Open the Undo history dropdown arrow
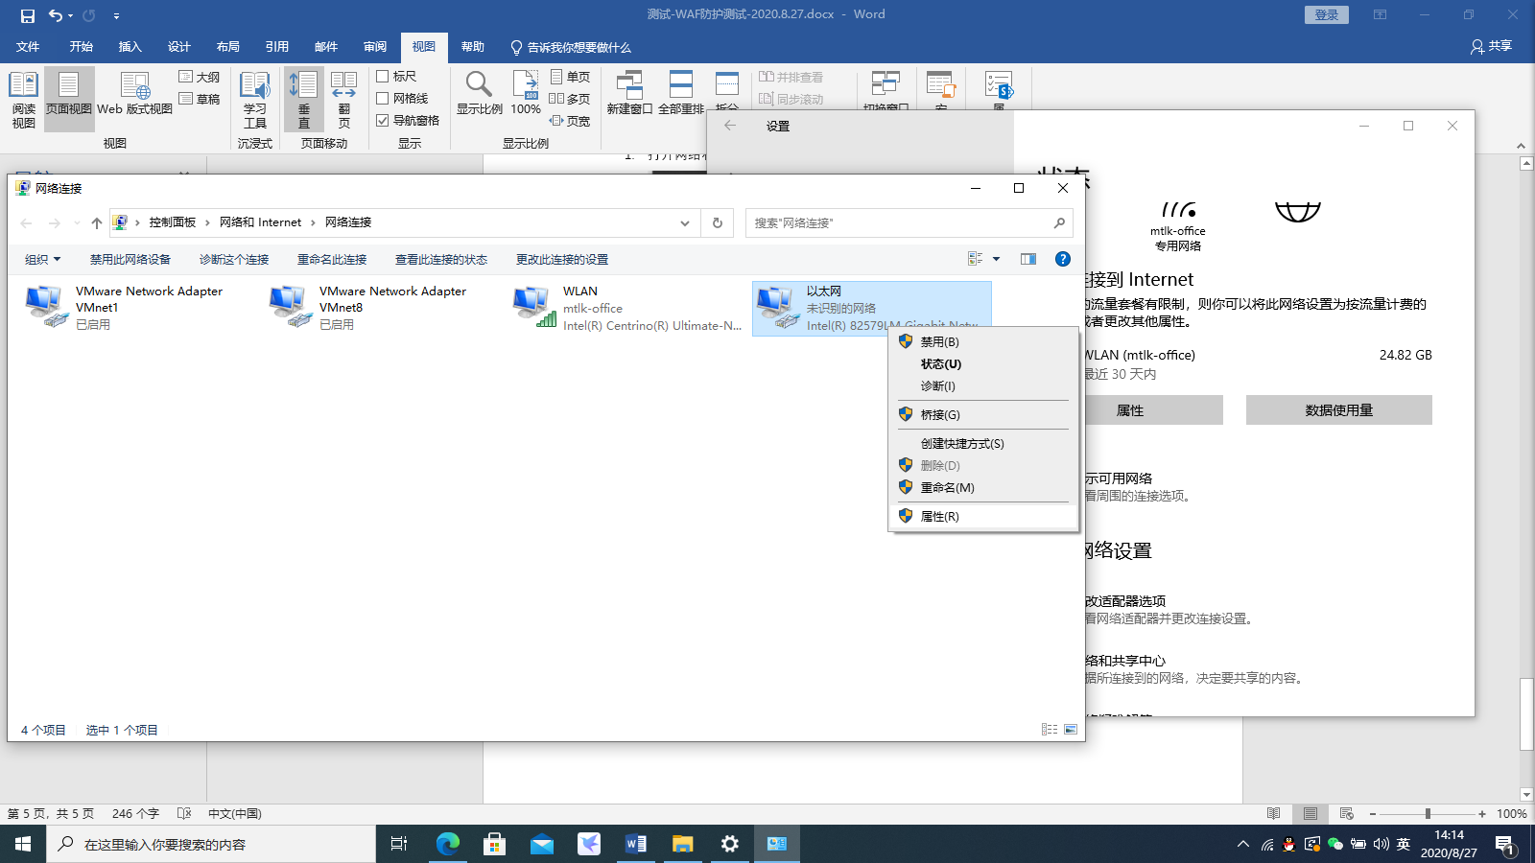This screenshot has width=1535, height=863. tap(71, 15)
